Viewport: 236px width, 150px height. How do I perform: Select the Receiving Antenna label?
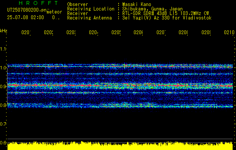coord(89,18)
